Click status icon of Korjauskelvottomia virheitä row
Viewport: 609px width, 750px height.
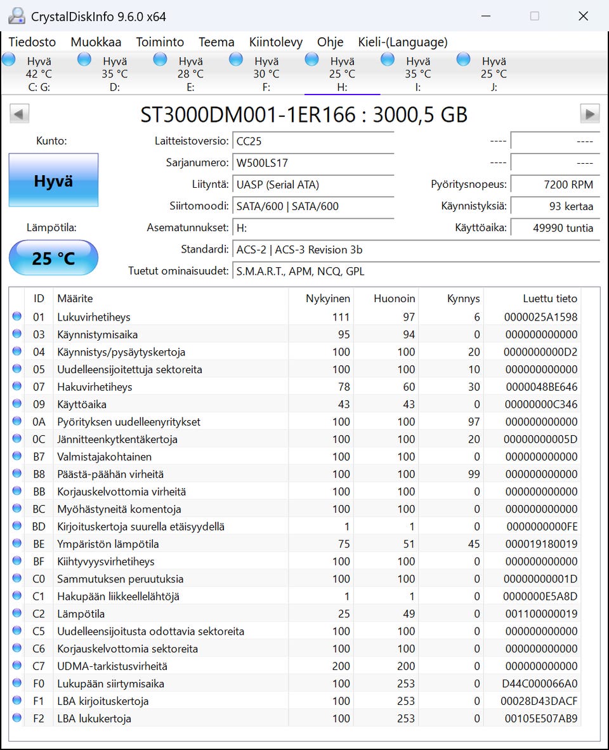coord(17,490)
